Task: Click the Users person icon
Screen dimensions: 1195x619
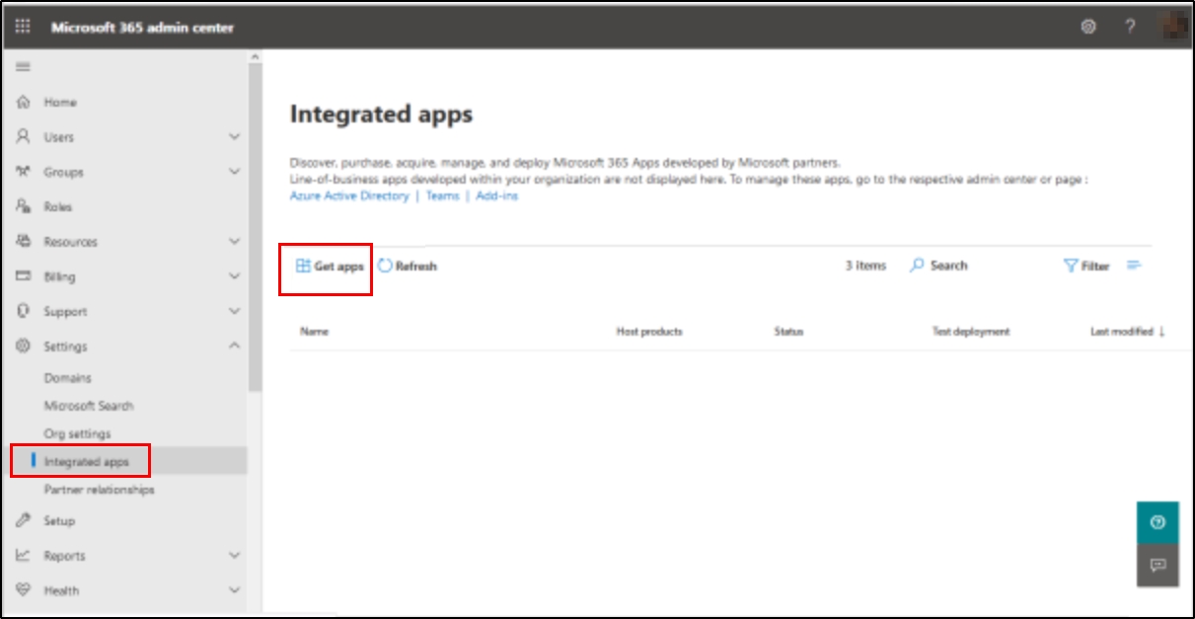Action: click(x=23, y=136)
